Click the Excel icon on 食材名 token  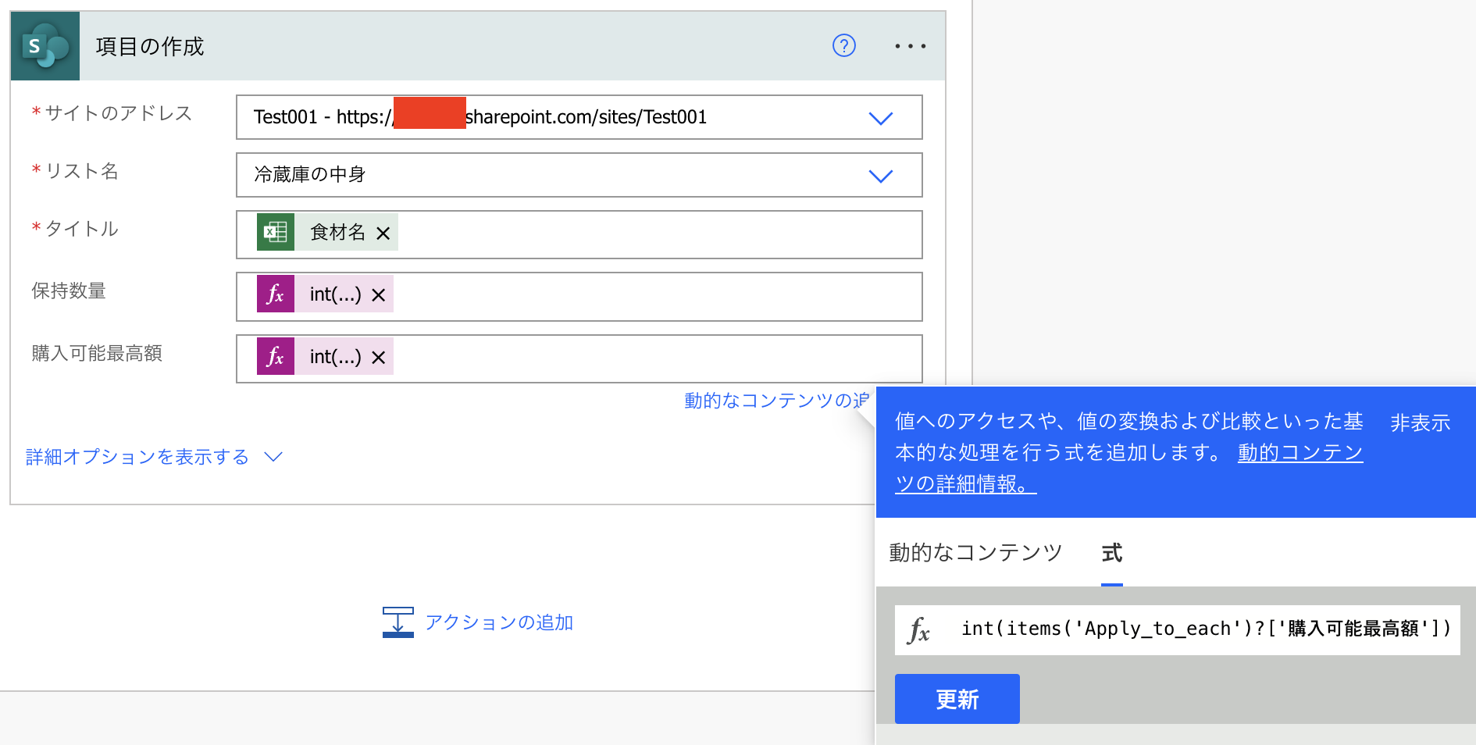click(276, 232)
